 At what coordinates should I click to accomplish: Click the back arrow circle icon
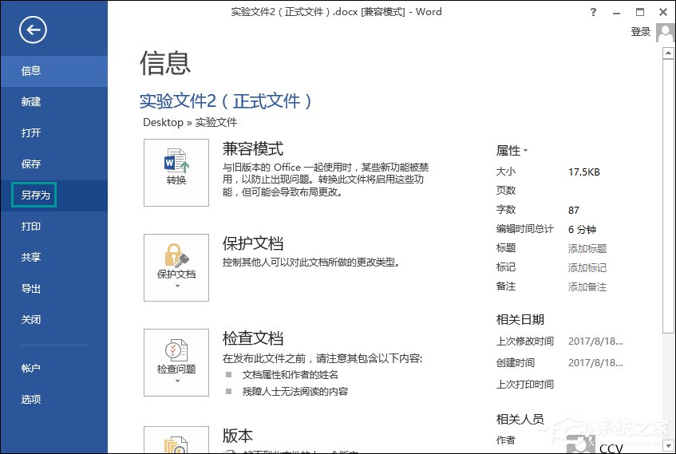point(33,30)
